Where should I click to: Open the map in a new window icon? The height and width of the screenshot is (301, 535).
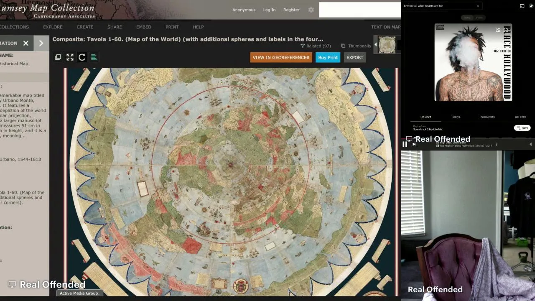pos(58,57)
